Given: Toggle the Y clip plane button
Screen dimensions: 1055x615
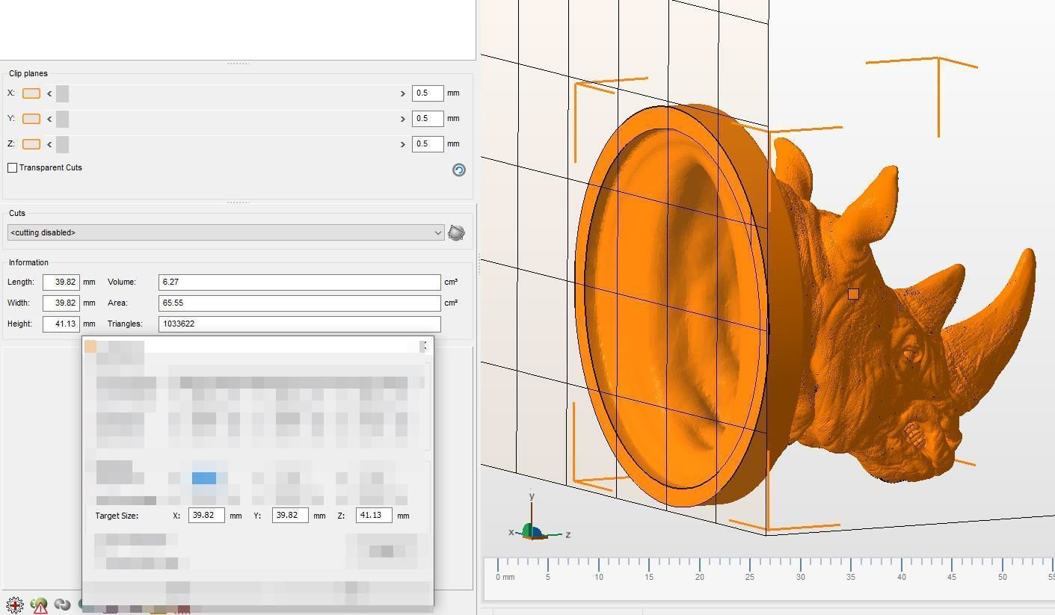Looking at the screenshot, I should 31,119.
